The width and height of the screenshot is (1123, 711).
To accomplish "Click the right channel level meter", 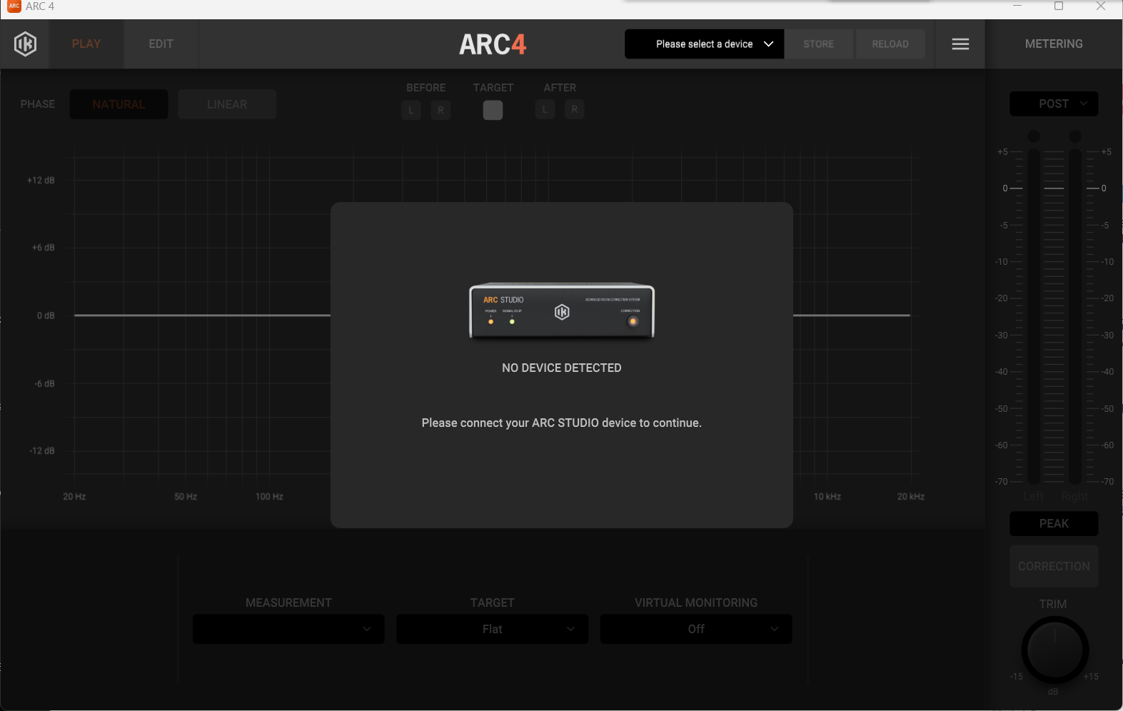I will pyautogui.click(x=1075, y=316).
